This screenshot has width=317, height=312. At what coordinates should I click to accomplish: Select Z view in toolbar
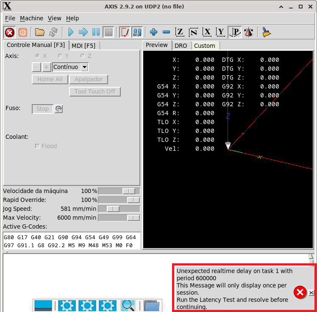180,32
